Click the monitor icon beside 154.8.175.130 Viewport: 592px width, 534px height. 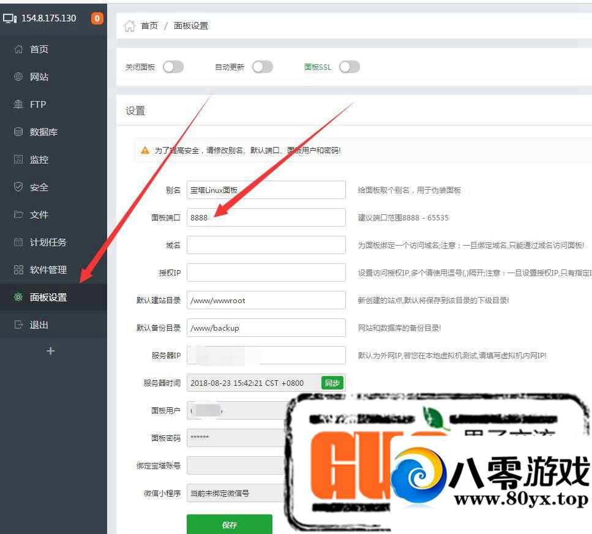[x=10, y=18]
